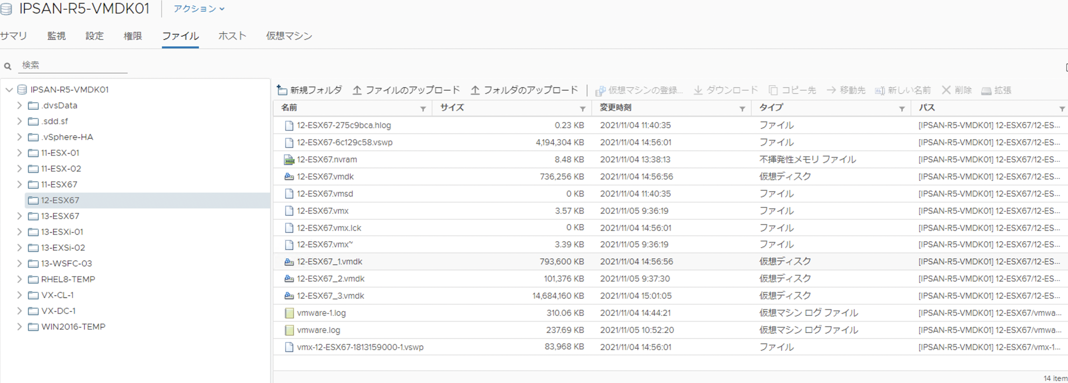
Task: Sort by the 変更時刻 column header
Action: point(615,108)
